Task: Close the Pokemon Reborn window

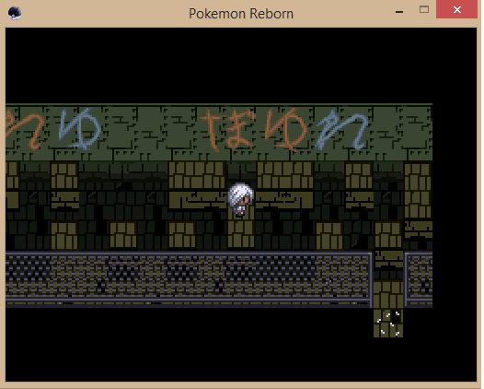Action: coord(456,9)
